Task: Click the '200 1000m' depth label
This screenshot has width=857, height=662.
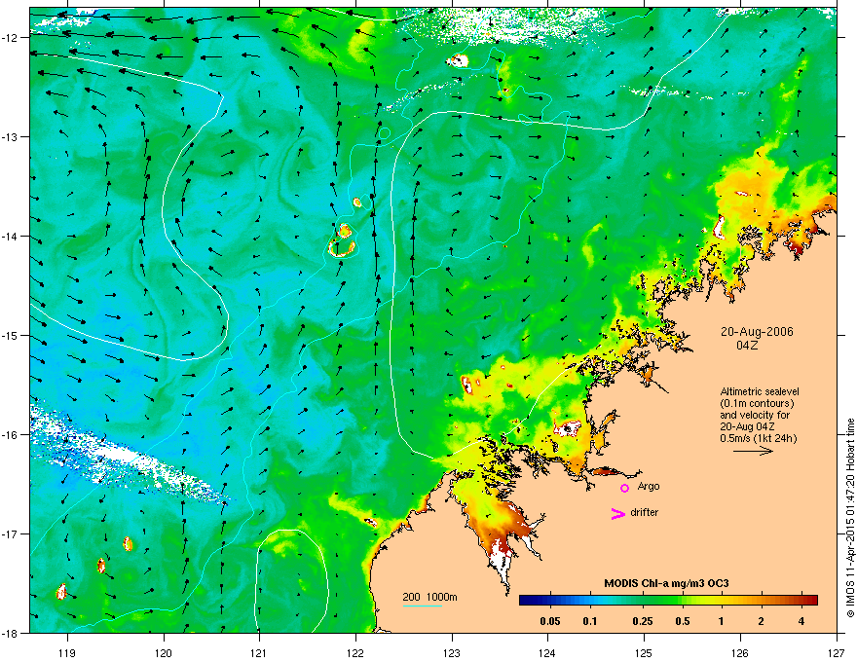Action: (x=429, y=597)
